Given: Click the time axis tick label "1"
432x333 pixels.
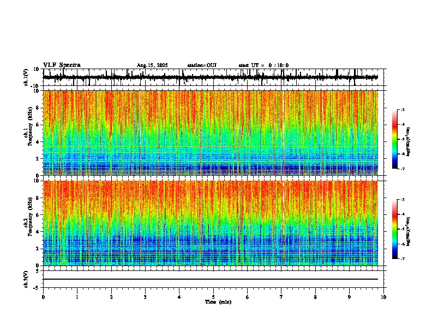Looking at the screenshot, I should 77,297.
